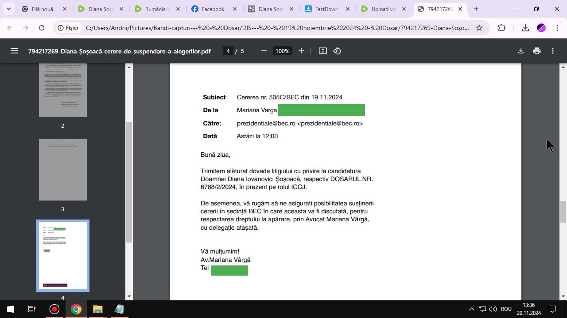Image resolution: width=567 pixels, height=318 pixels.
Task: Switch to the Filă nouă tab
Action: click(x=44, y=9)
